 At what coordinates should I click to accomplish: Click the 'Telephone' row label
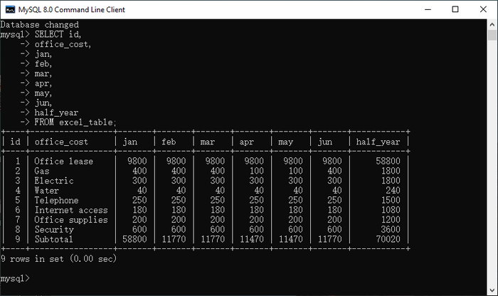point(56,201)
